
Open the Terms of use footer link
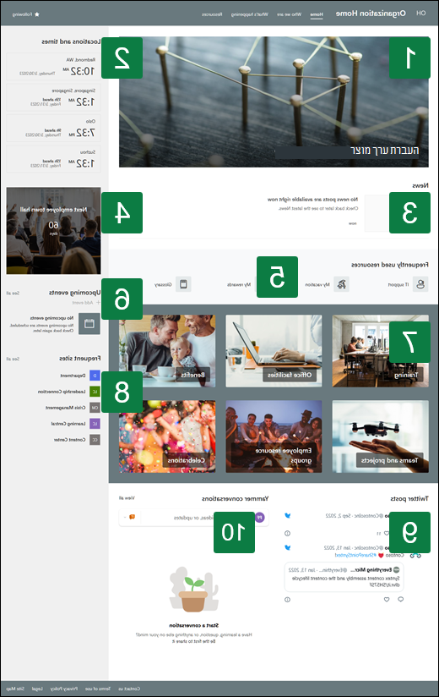point(98,689)
